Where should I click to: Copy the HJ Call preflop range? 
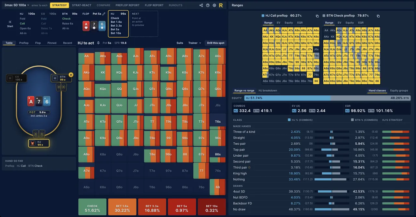click(317, 16)
